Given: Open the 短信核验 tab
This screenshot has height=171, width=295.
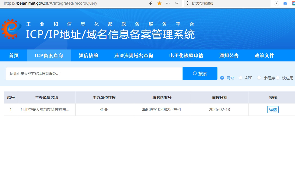Looking at the screenshot, I should (x=88, y=55).
